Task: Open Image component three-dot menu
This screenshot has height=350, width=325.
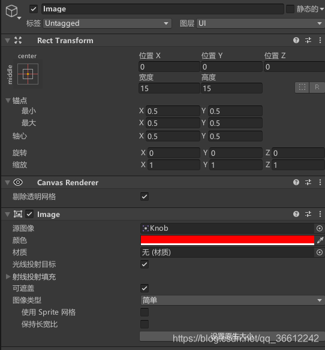Action: pos(320,214)
